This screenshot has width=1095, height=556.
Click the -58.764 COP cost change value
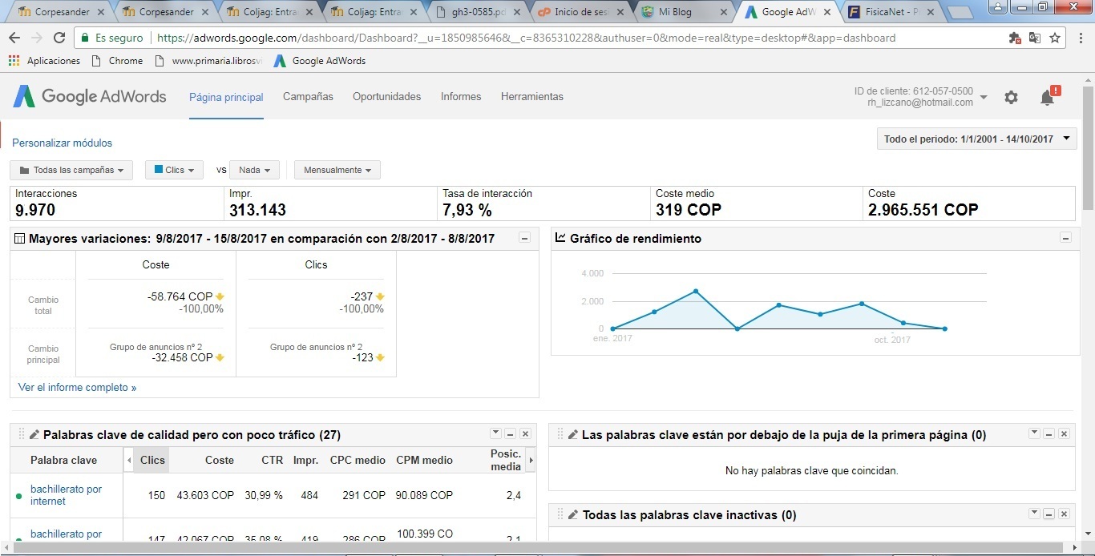pyautogui.click(x=180, y=296)
